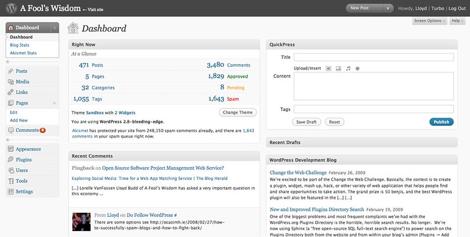Click the Settings icon in sidebar

click(x=11, y=192)
